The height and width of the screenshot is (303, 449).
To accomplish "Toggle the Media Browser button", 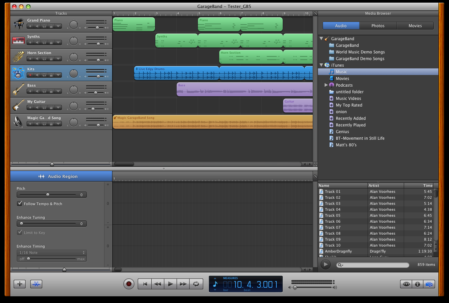I will (x=429, y=284).
